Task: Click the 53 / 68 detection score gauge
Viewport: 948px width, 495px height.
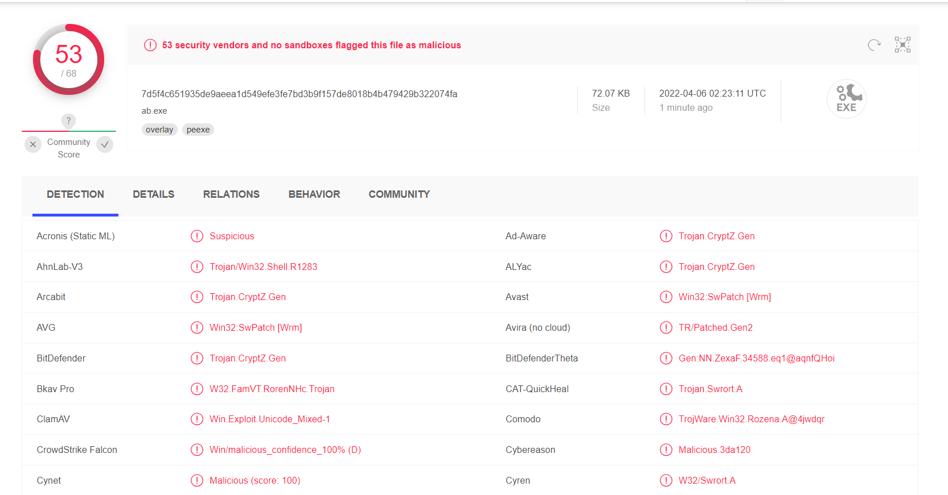Action: pyautogui.click(x=69, y=60)
